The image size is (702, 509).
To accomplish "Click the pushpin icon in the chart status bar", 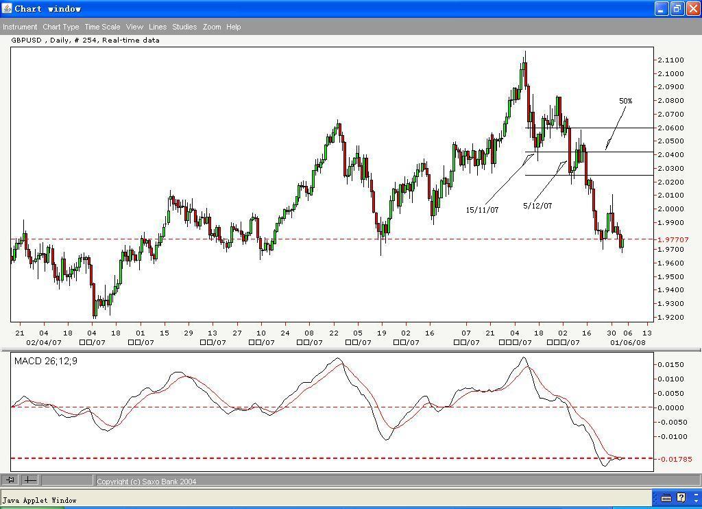I will 10,480.
